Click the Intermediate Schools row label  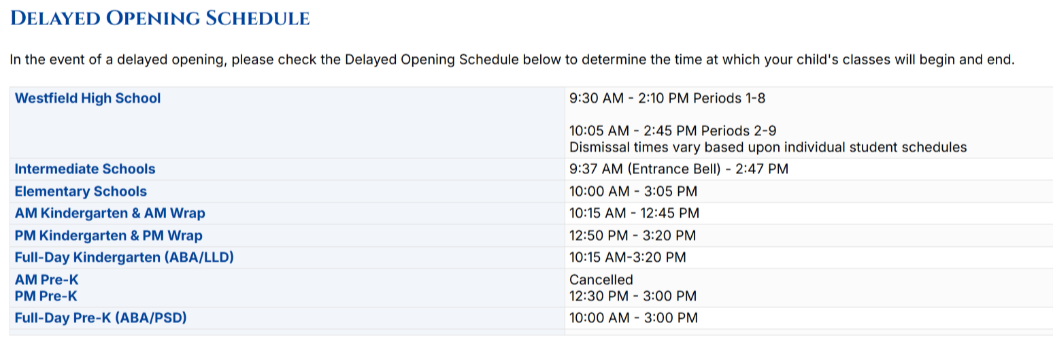(x=85, y=169)
